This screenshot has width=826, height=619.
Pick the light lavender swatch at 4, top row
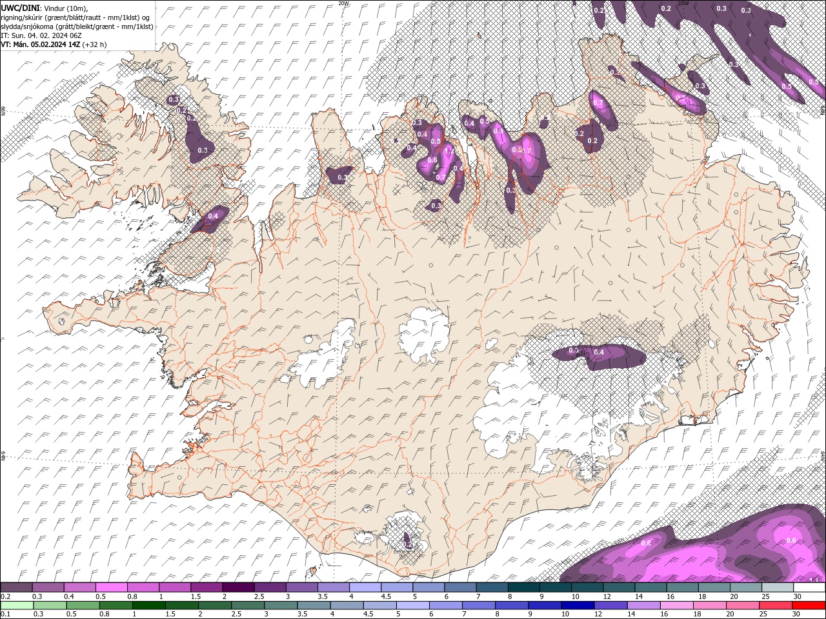tap(365, 587)
